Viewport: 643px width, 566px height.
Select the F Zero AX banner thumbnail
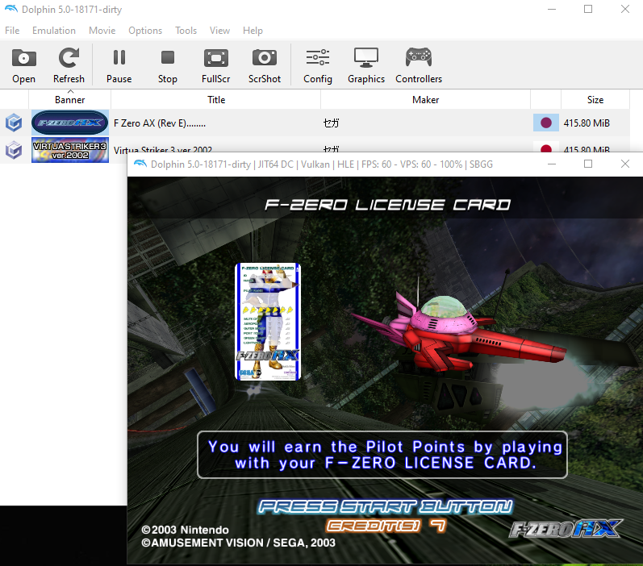click(69, 123)
